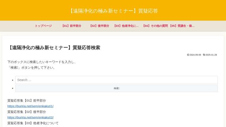Open the 【01】前半部分 menu item

(x=72, y=26)
